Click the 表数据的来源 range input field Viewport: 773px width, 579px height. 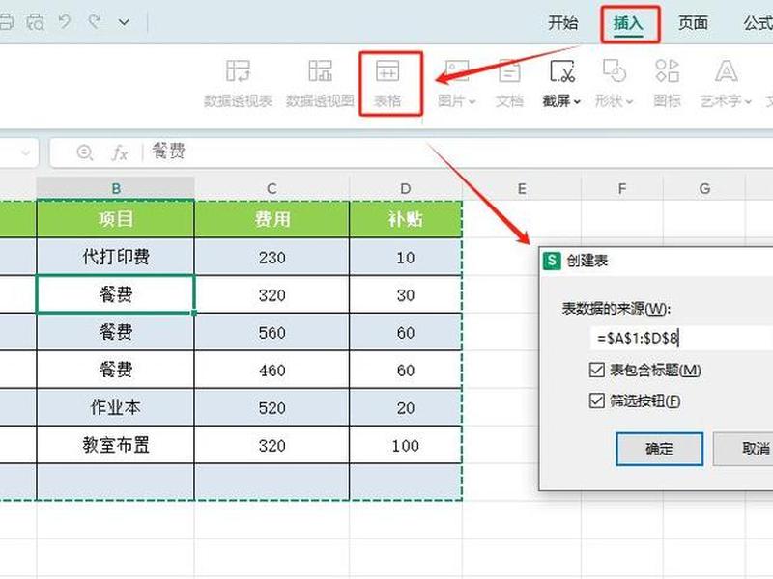(681, 339)
